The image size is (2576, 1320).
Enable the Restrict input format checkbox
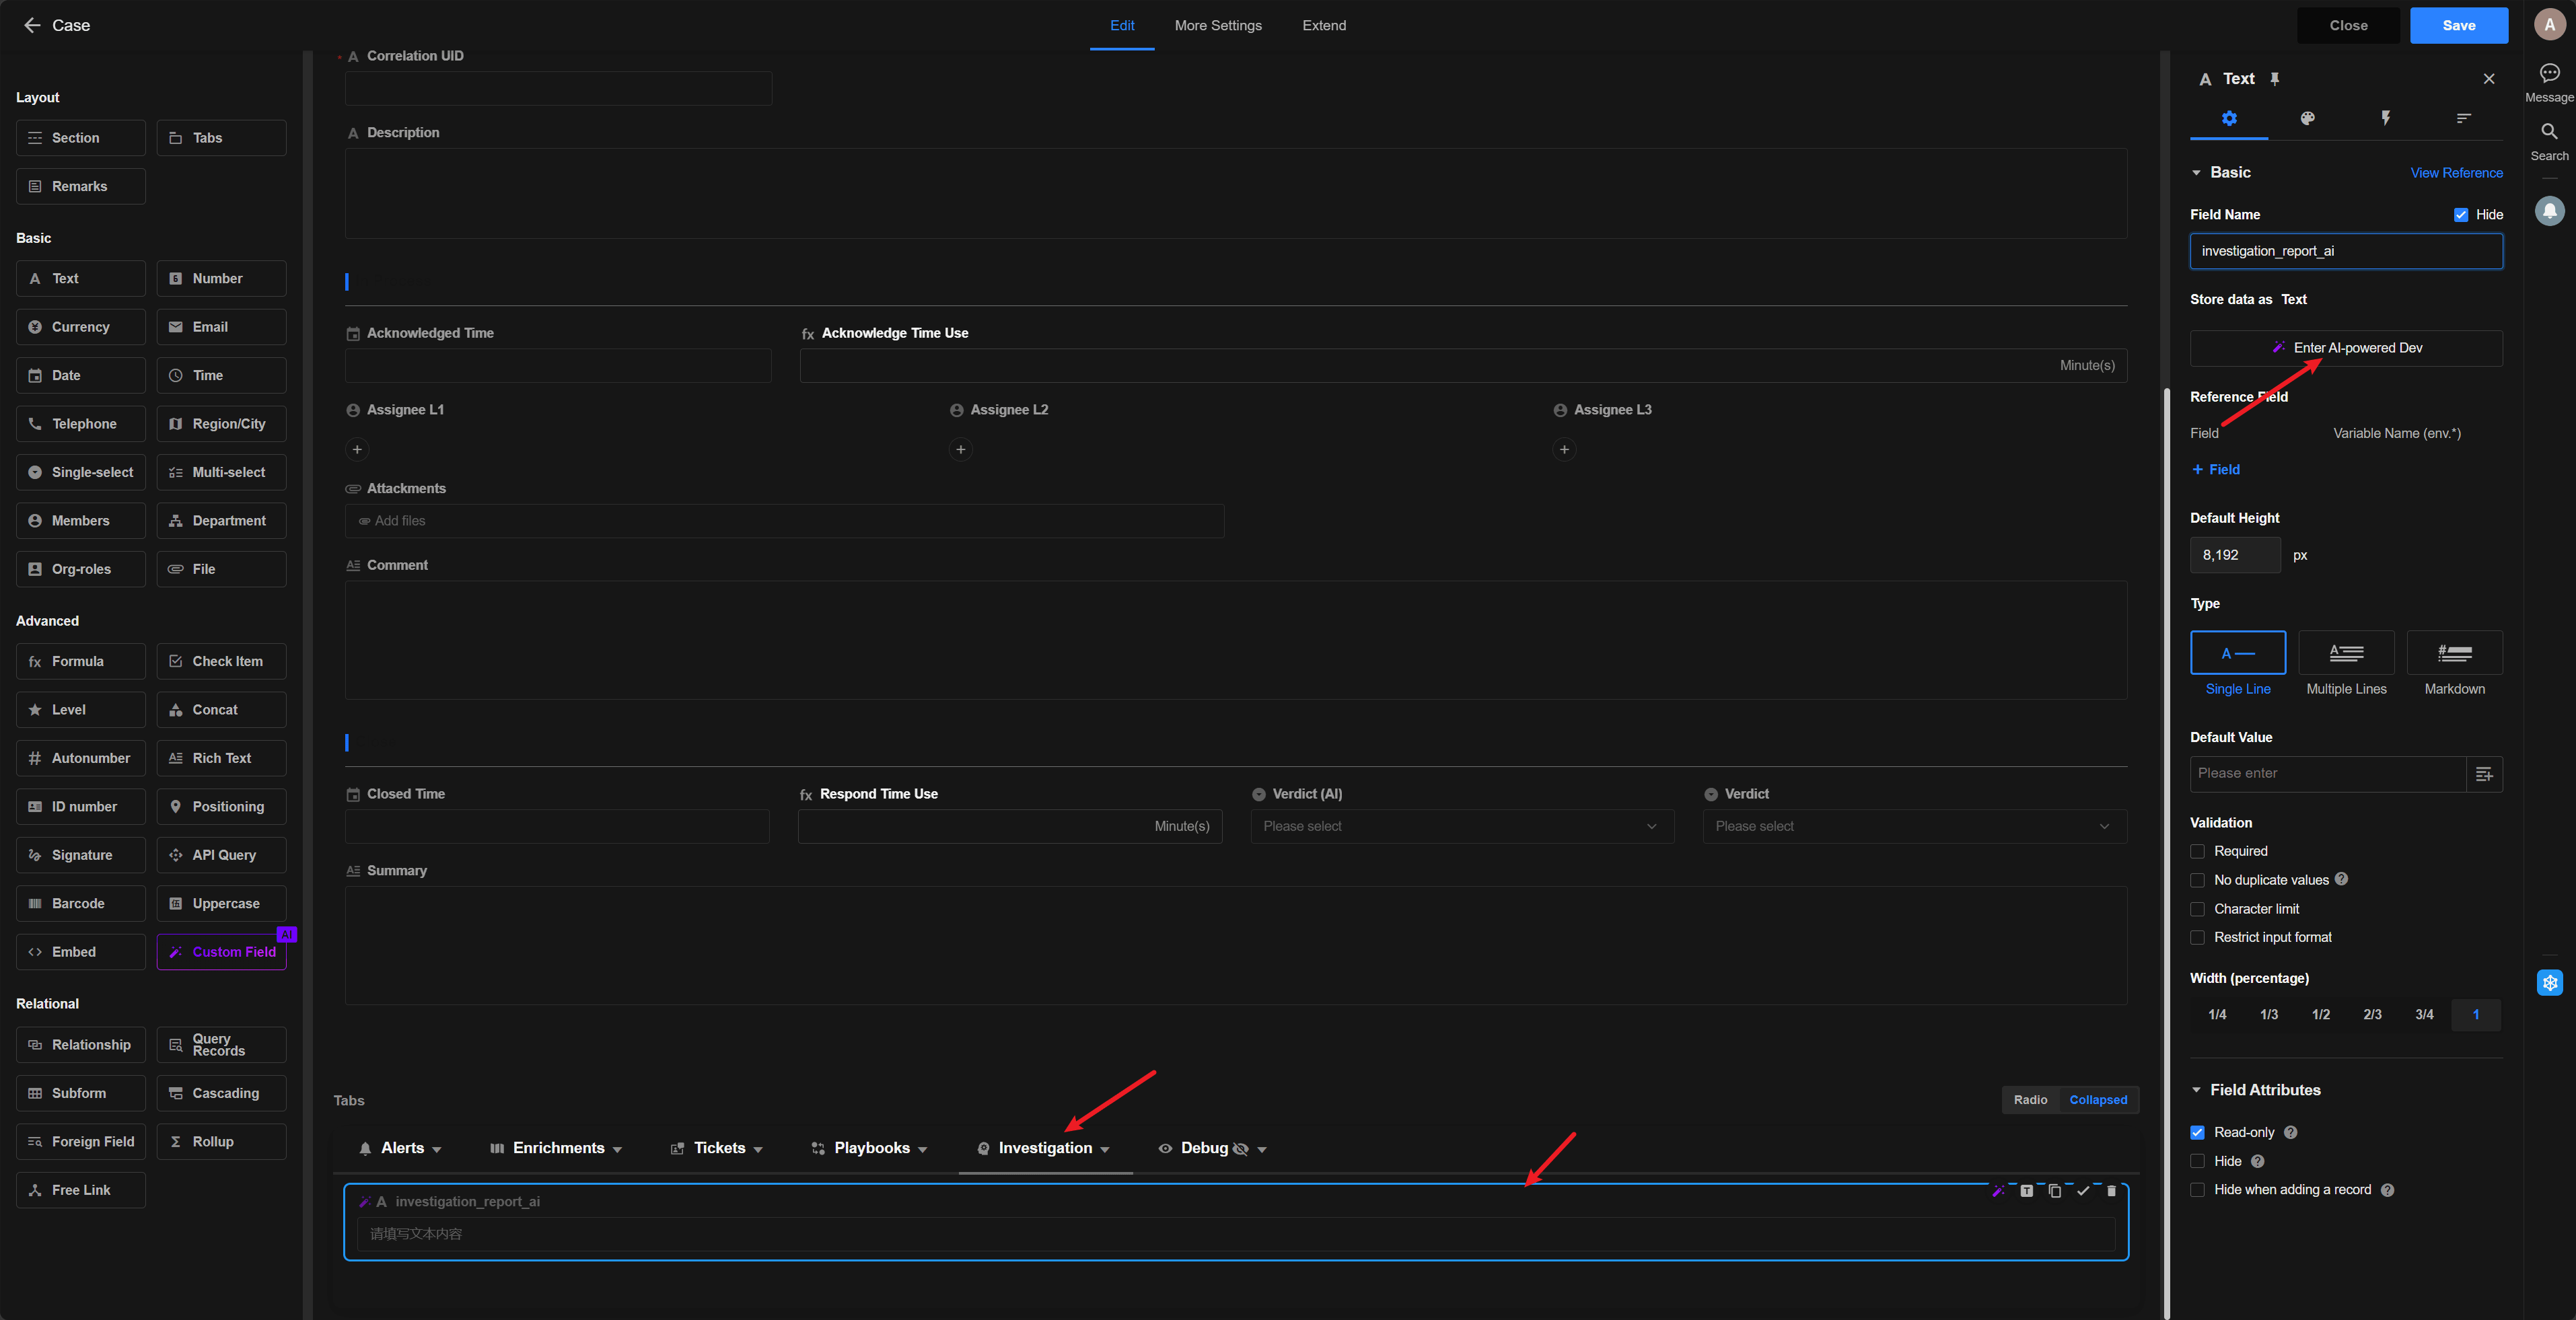[2197, 937]
